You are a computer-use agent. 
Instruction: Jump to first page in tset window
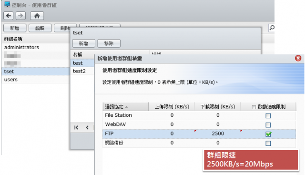point(76,127)
